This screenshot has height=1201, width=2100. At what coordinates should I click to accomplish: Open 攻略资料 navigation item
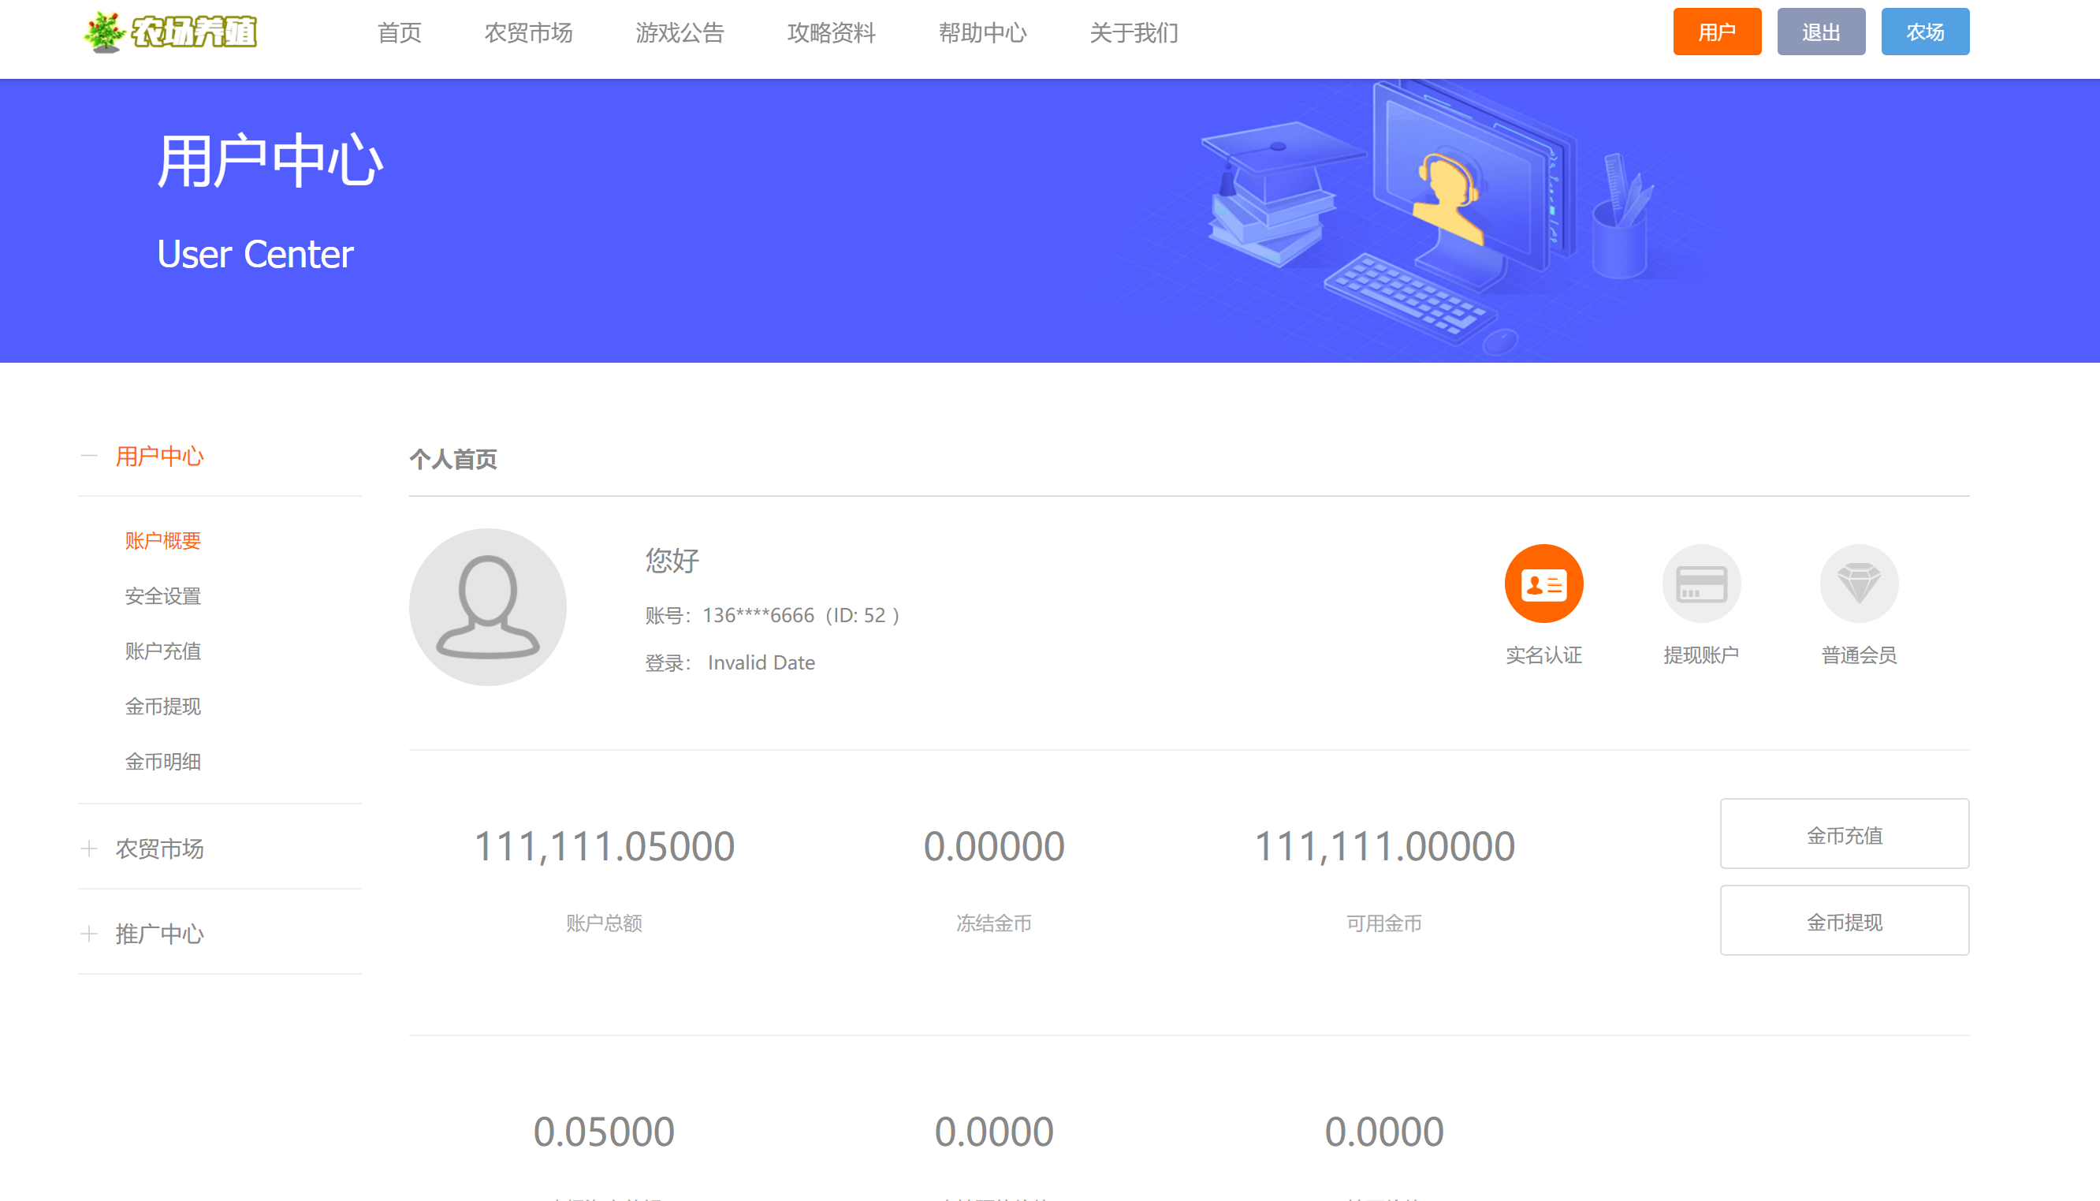(x=830, y=33)
